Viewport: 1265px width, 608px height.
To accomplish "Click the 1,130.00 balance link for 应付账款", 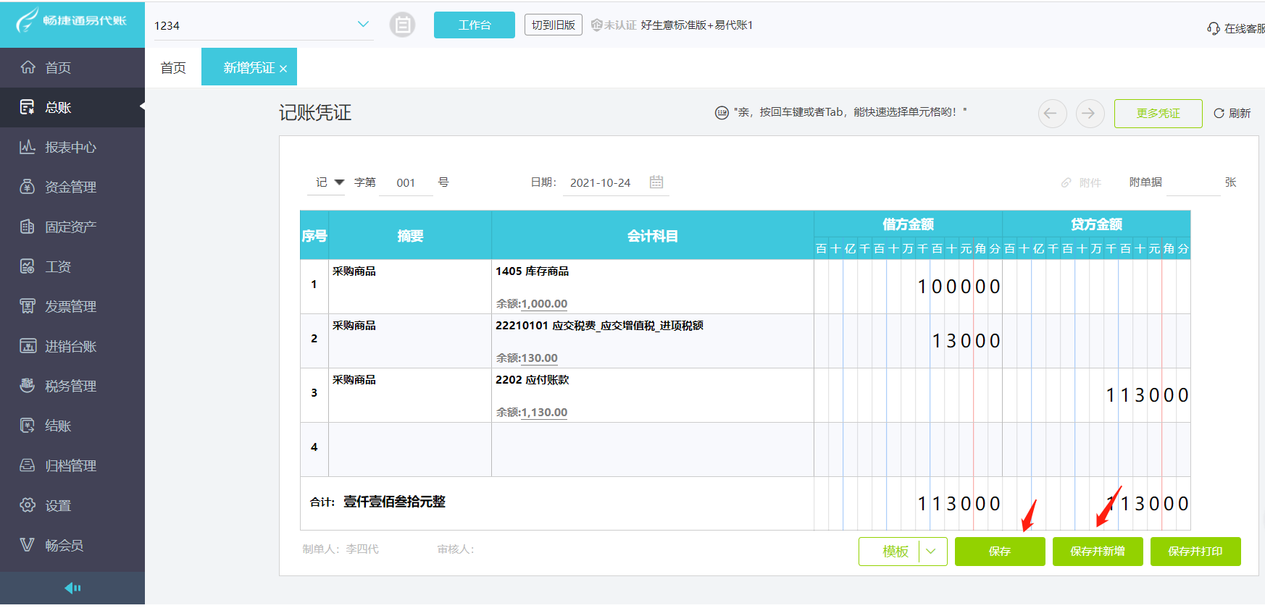I will [x=544, y=413].
